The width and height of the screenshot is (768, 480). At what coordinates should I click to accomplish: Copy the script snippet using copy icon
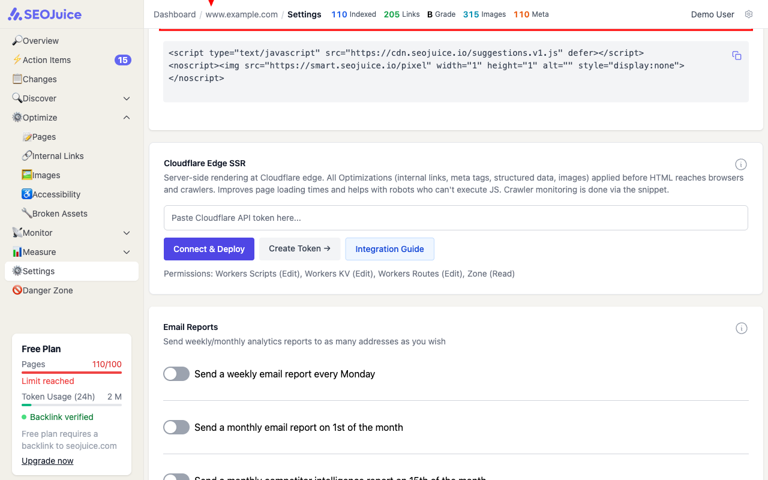[x=737, y=56]
